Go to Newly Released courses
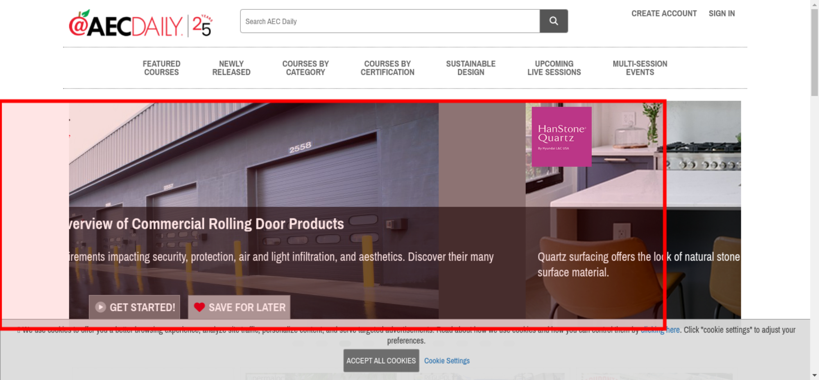Screen dimensions: 819x380 pos(231,68)
